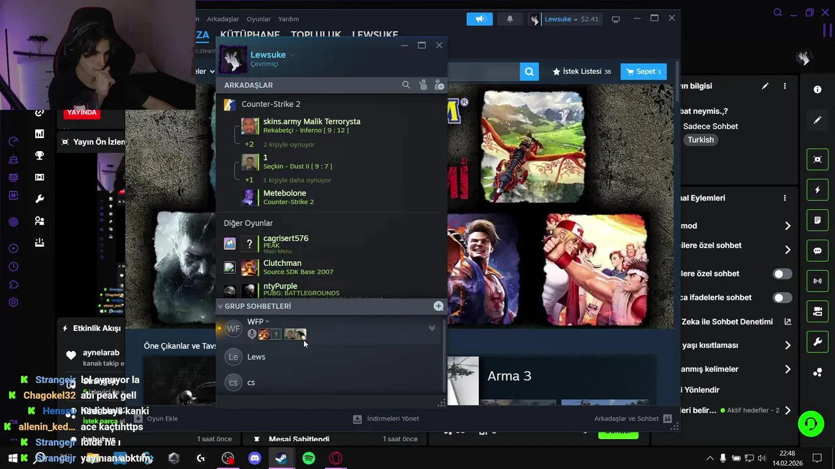Show hidden system tray icons chevron

710,459
